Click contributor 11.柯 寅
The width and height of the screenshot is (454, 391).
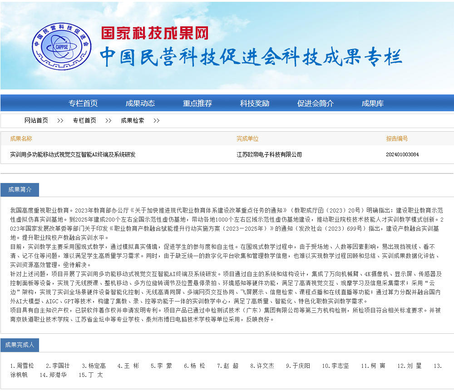(x=373, y=366)
